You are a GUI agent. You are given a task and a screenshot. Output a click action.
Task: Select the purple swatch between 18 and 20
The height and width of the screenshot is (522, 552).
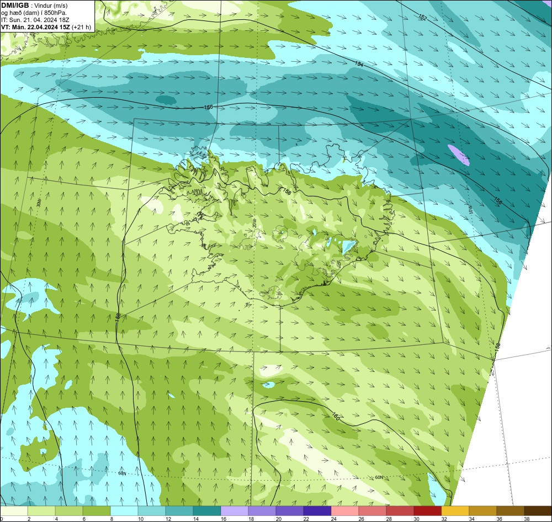262,511
